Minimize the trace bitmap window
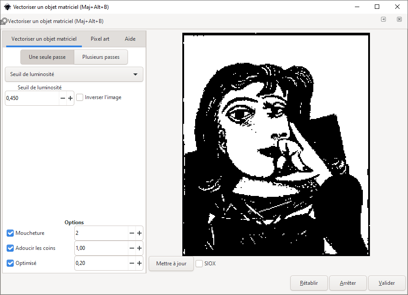The image size is (408, 295). point(357,7)
